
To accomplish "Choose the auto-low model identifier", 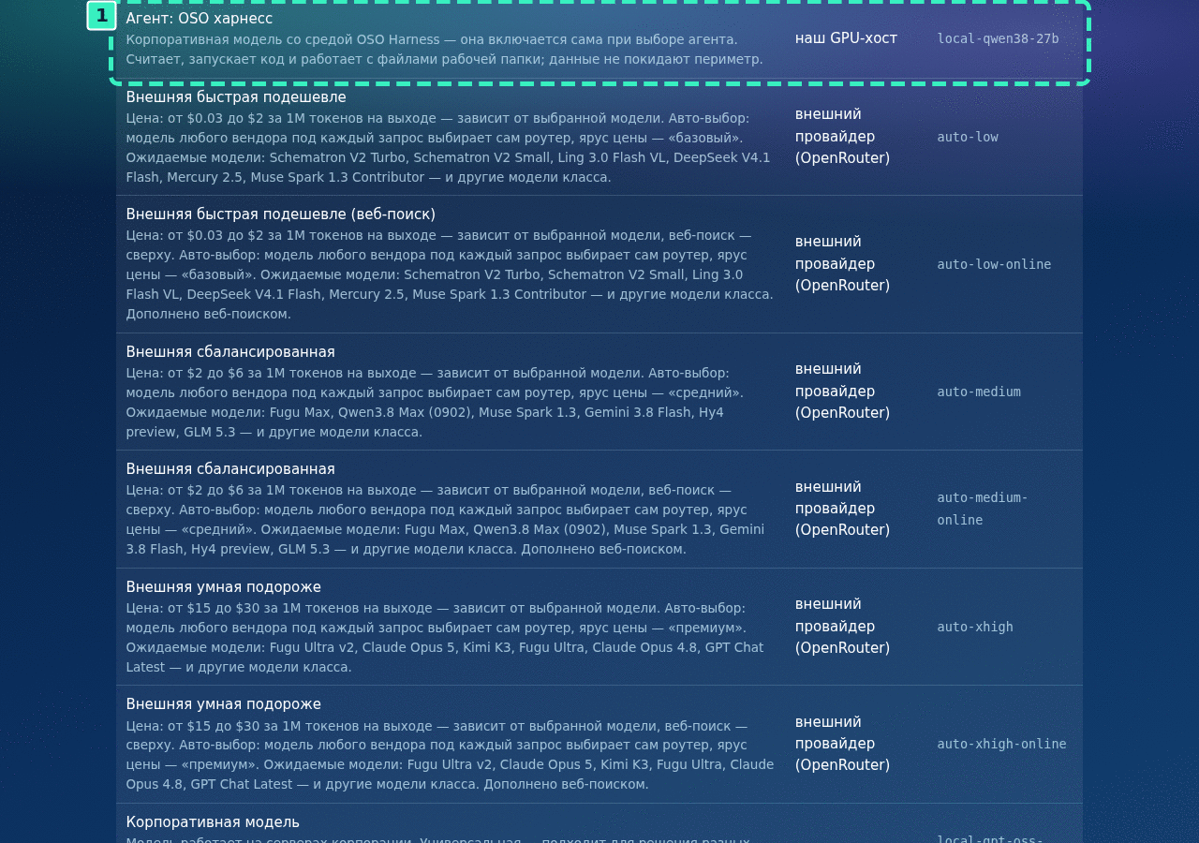I will click(968, 137).
